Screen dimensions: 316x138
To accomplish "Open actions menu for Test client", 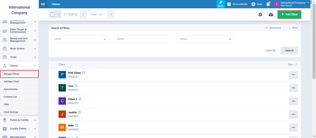I will pyautogui.click(x=293, y=88).
